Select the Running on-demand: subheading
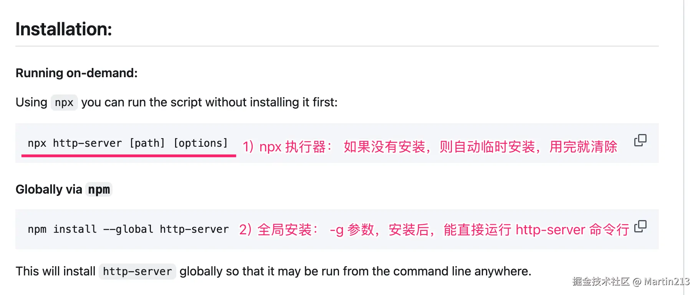Image resolution: width=698 pixels, height=295 pixels. pyautogui.click(x=76, y=73)
